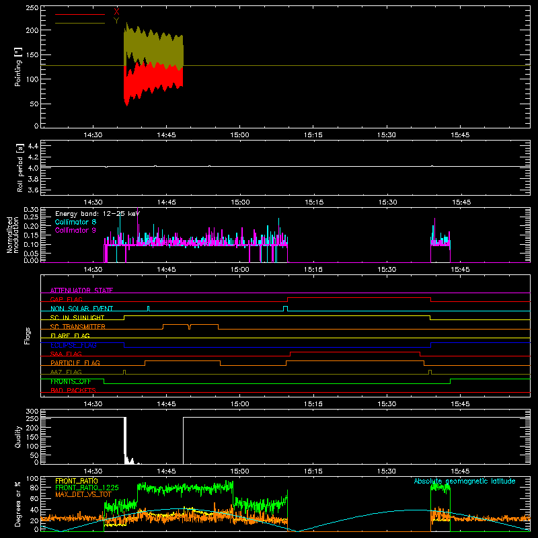The image size is (538, 538).
Task: Click the ATTENUATOR_STATE flag label
Action: pyautogui.click(x=81, y=291)
